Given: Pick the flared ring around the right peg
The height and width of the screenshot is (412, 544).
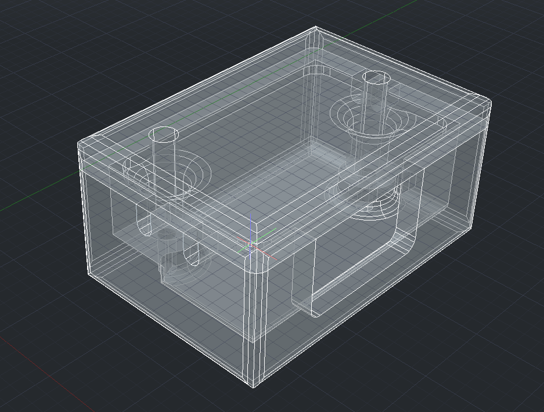Looking at the screenshot, I should click(x=373, y=116).
